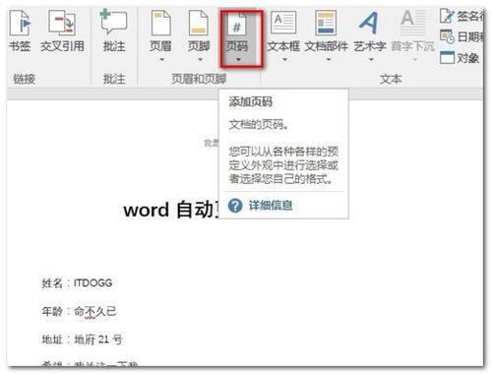Image resolution: width=491 pixels, height=374 pixels.
Task: Insert a comment with 批注 icon
Action: (x=114, y=23)
